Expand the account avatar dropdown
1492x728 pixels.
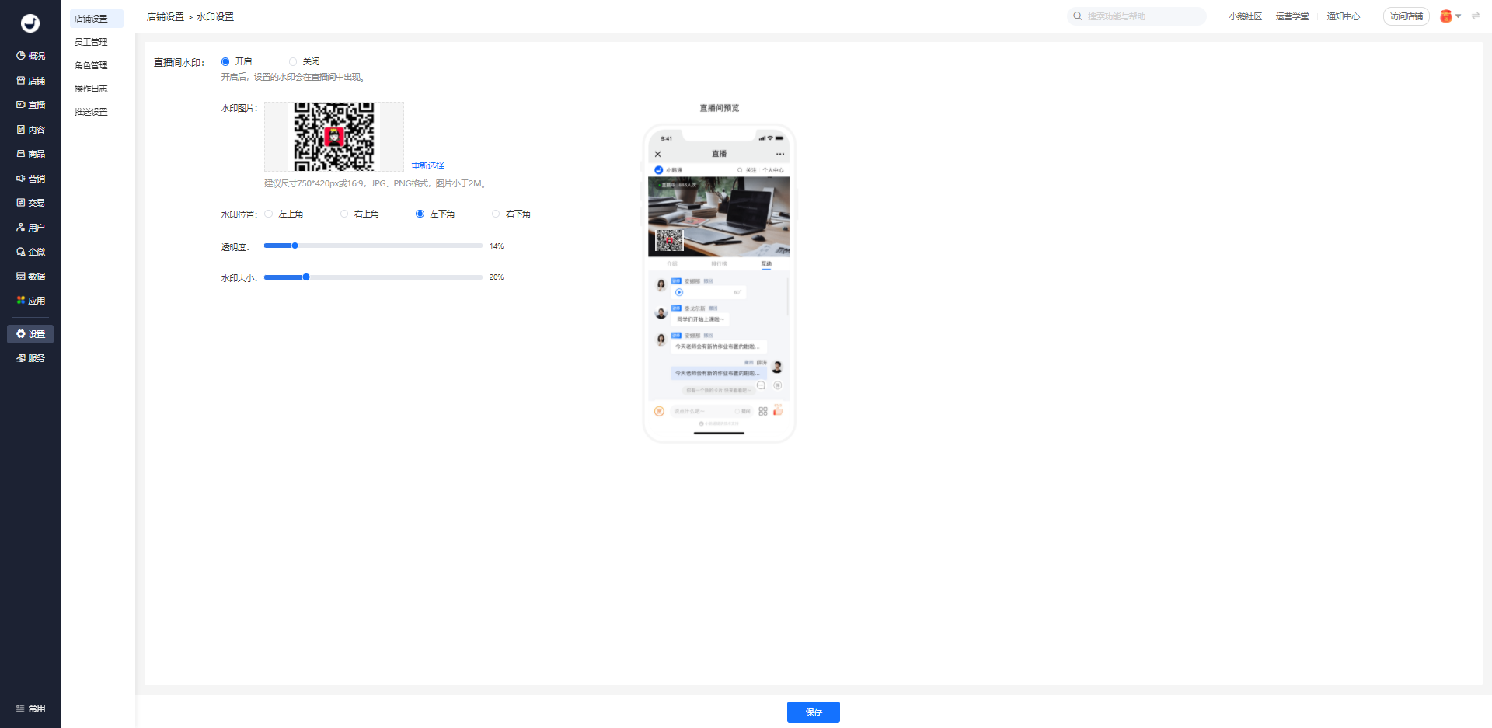(x=1450, y=16)
